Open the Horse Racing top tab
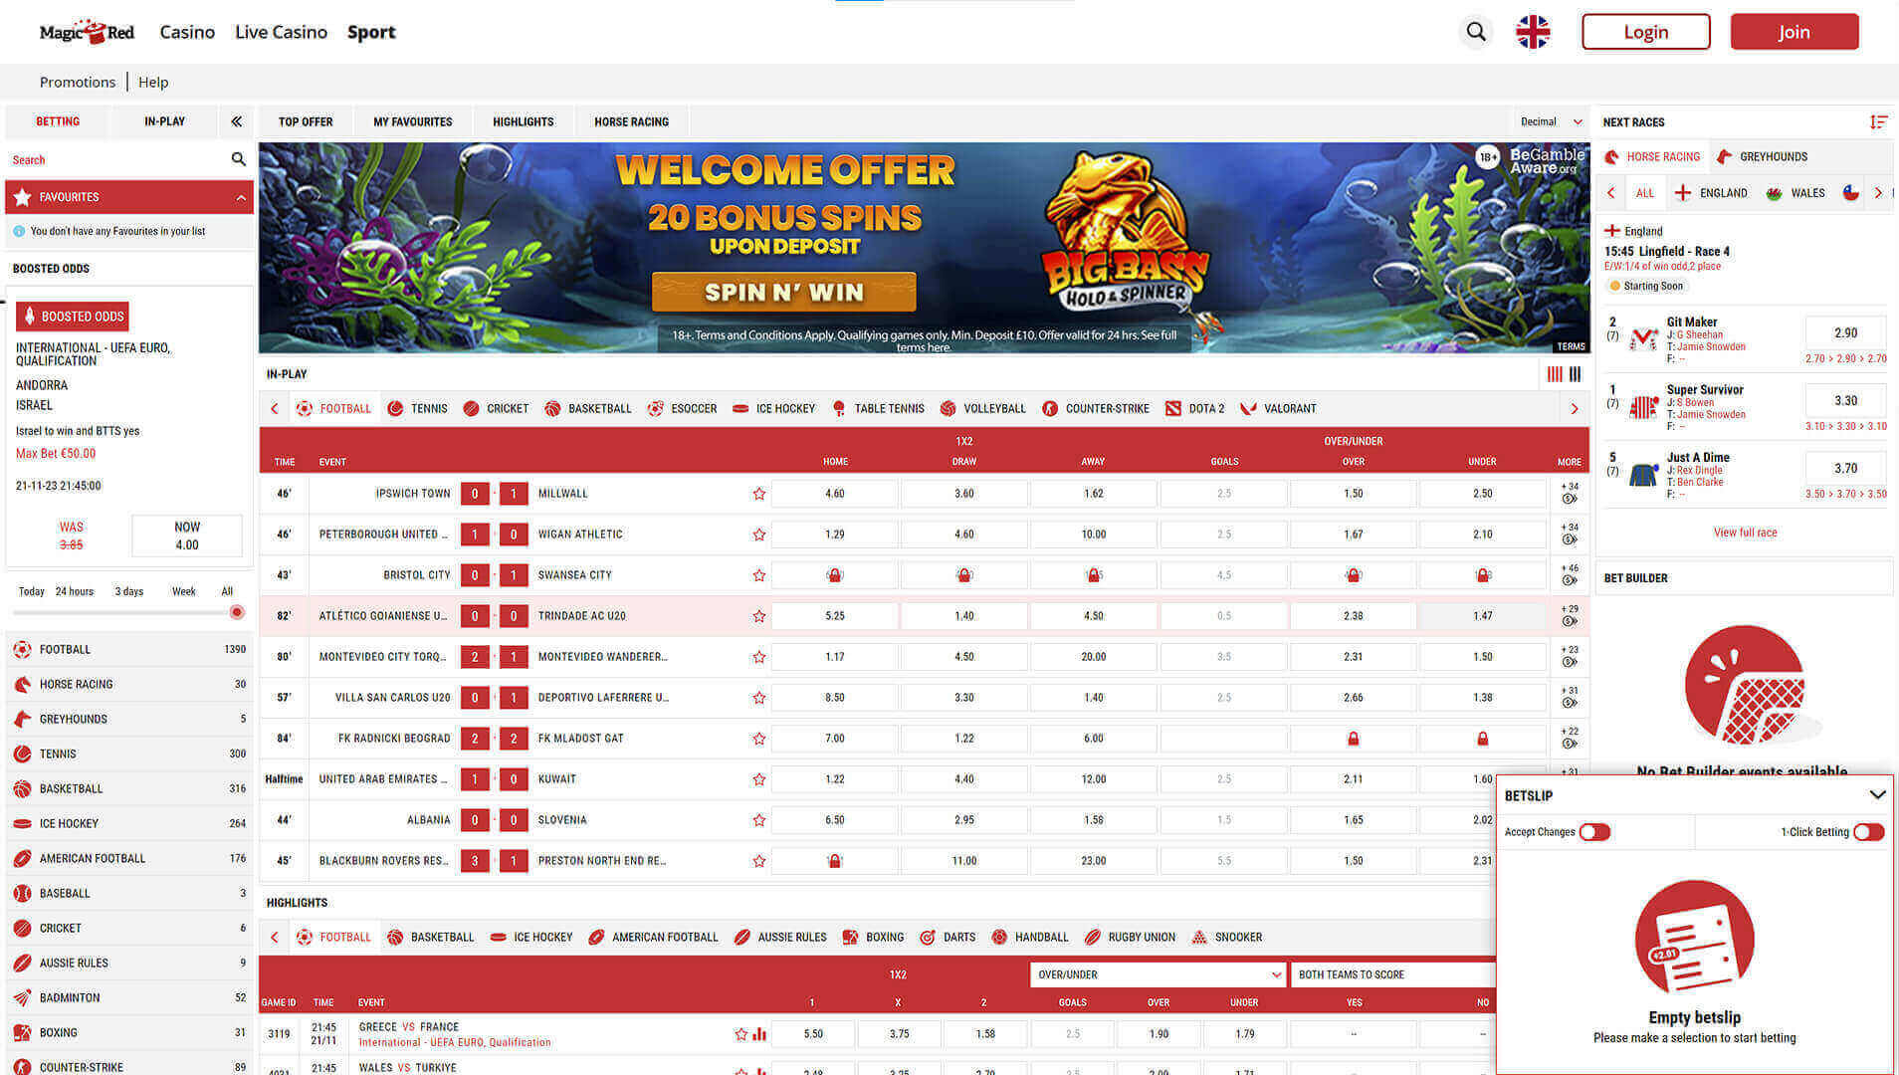 tap(631, 121)
